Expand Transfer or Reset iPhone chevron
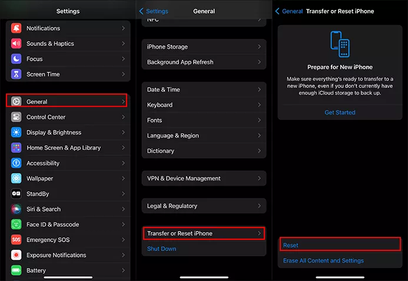The height and width of the screenshot is (281, 408). point(259,233)
